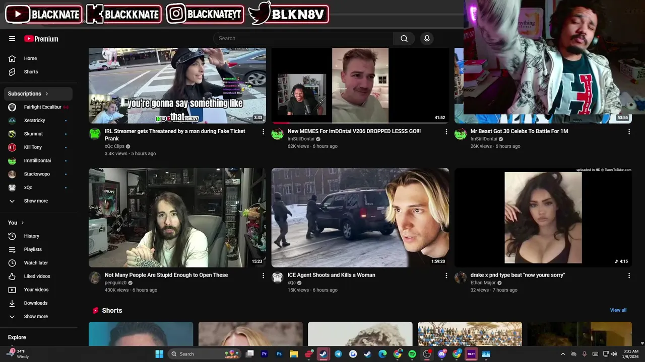This screenshot has height=362, width=645.
Task: Click xQc Clips channel name
Action: pos(114,146)
